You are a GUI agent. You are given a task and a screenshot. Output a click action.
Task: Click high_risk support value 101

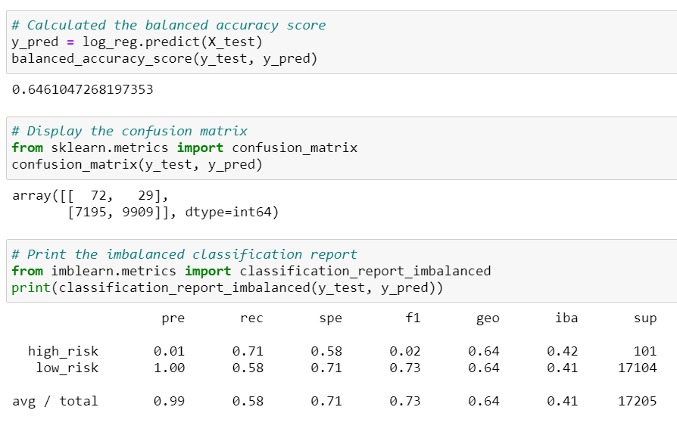point(645,351)
